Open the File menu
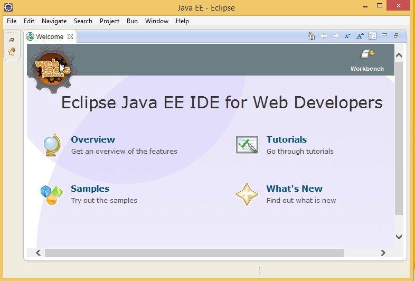The width and height of the screenshot is (415, 281). [12, 21]
